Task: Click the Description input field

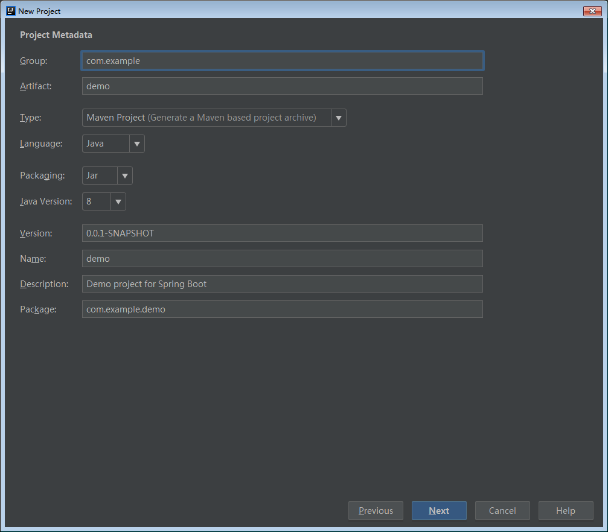Action: coord(283,284)
